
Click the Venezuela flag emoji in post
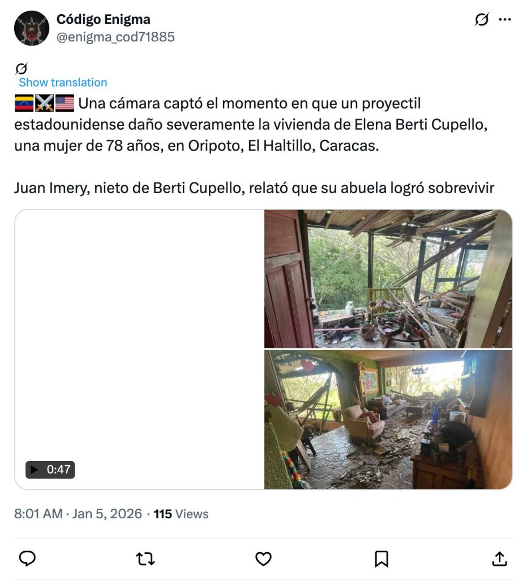pos(24,103)
